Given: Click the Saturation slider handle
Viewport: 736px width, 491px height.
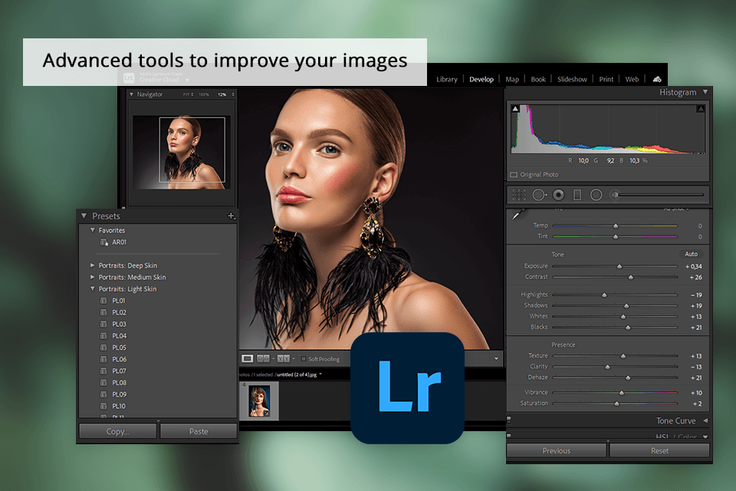Looking at the screenshot, I should click(x=616, y=404).
